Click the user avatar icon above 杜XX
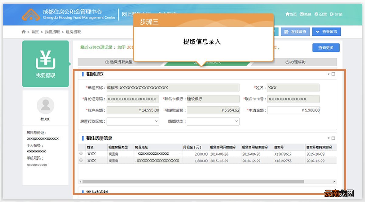Viewport: 365px width, 202px height. coord(46,105)
